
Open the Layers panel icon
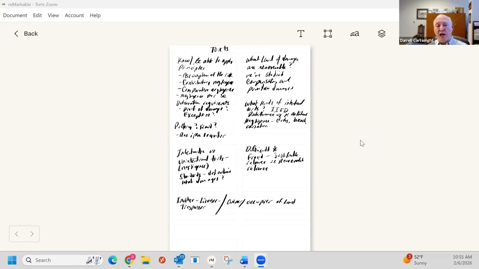(x=382, y=34)
